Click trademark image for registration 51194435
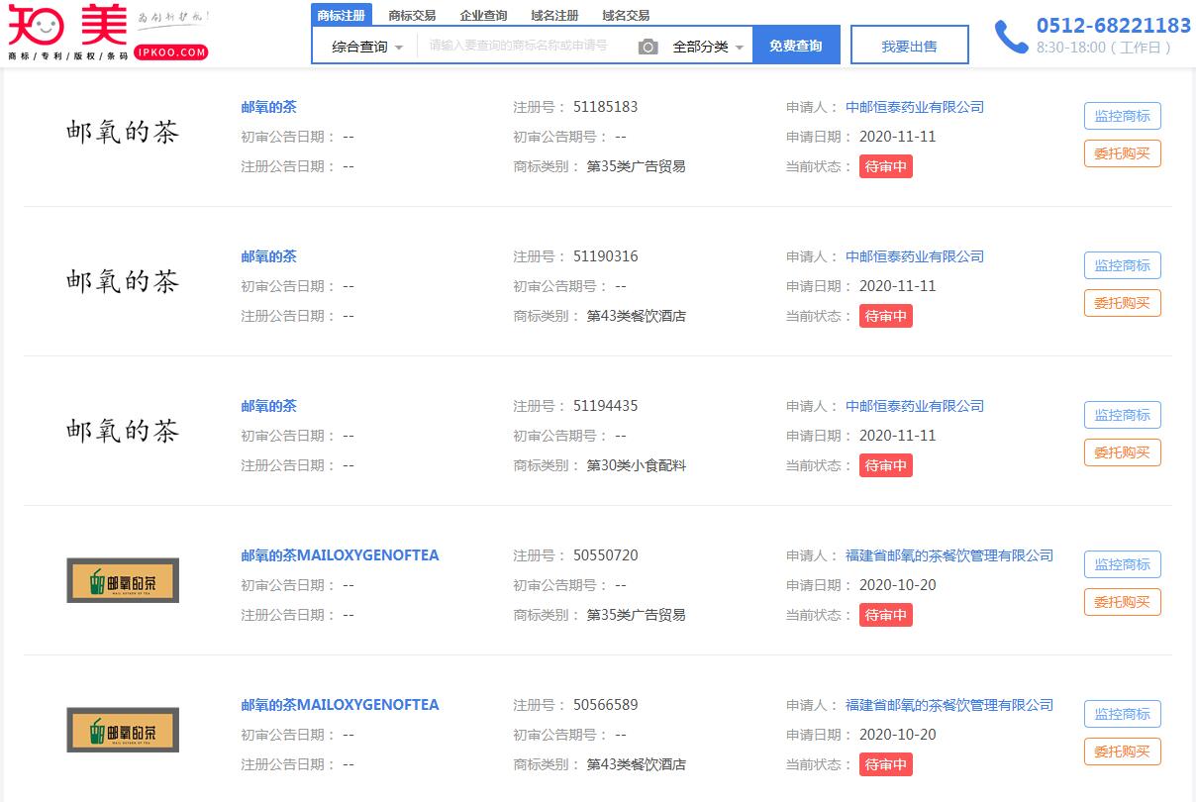Viewport: 1196px width, 802px height. [x=123, y=431]
